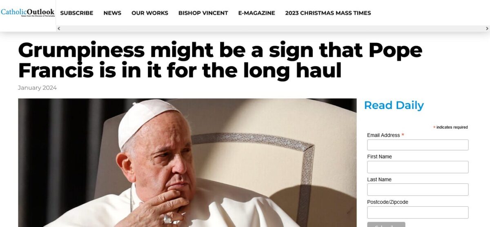Go to Our Works page

[x=150, y=13]
